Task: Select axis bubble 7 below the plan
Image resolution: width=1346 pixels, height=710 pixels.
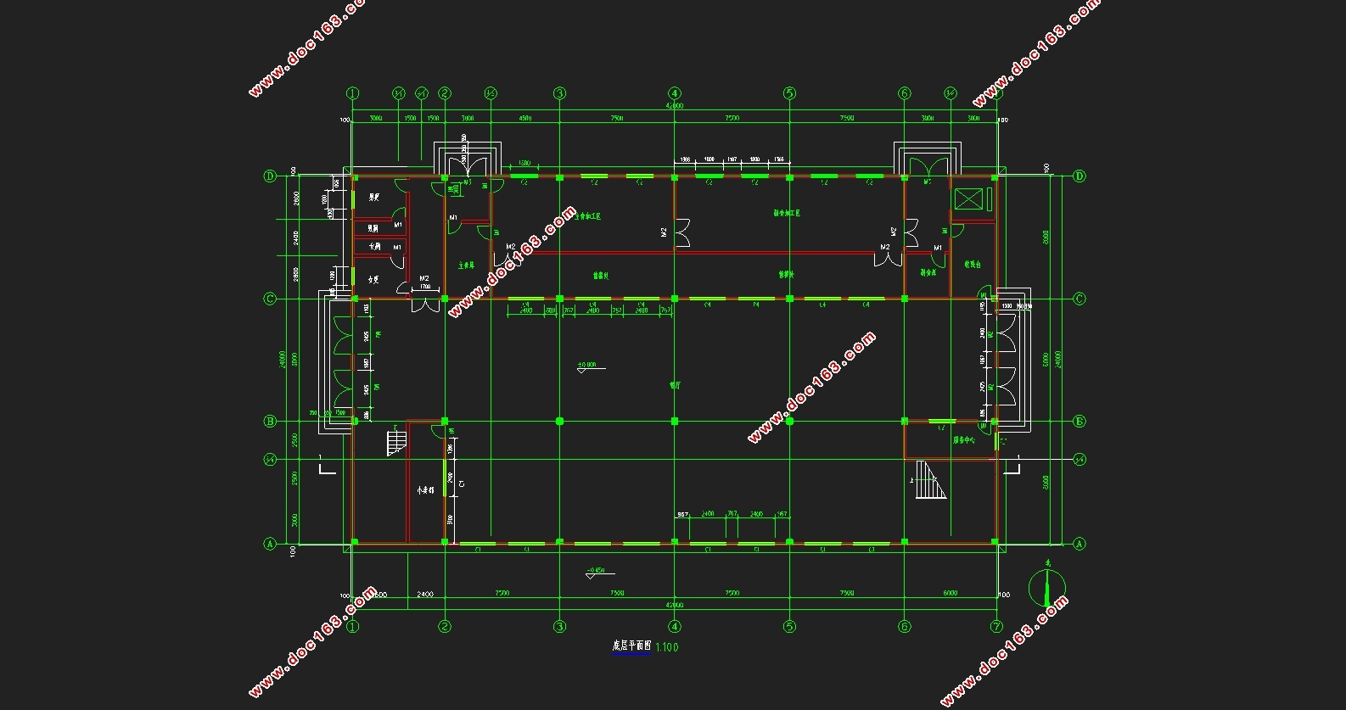Action: (x=995, y=627)
